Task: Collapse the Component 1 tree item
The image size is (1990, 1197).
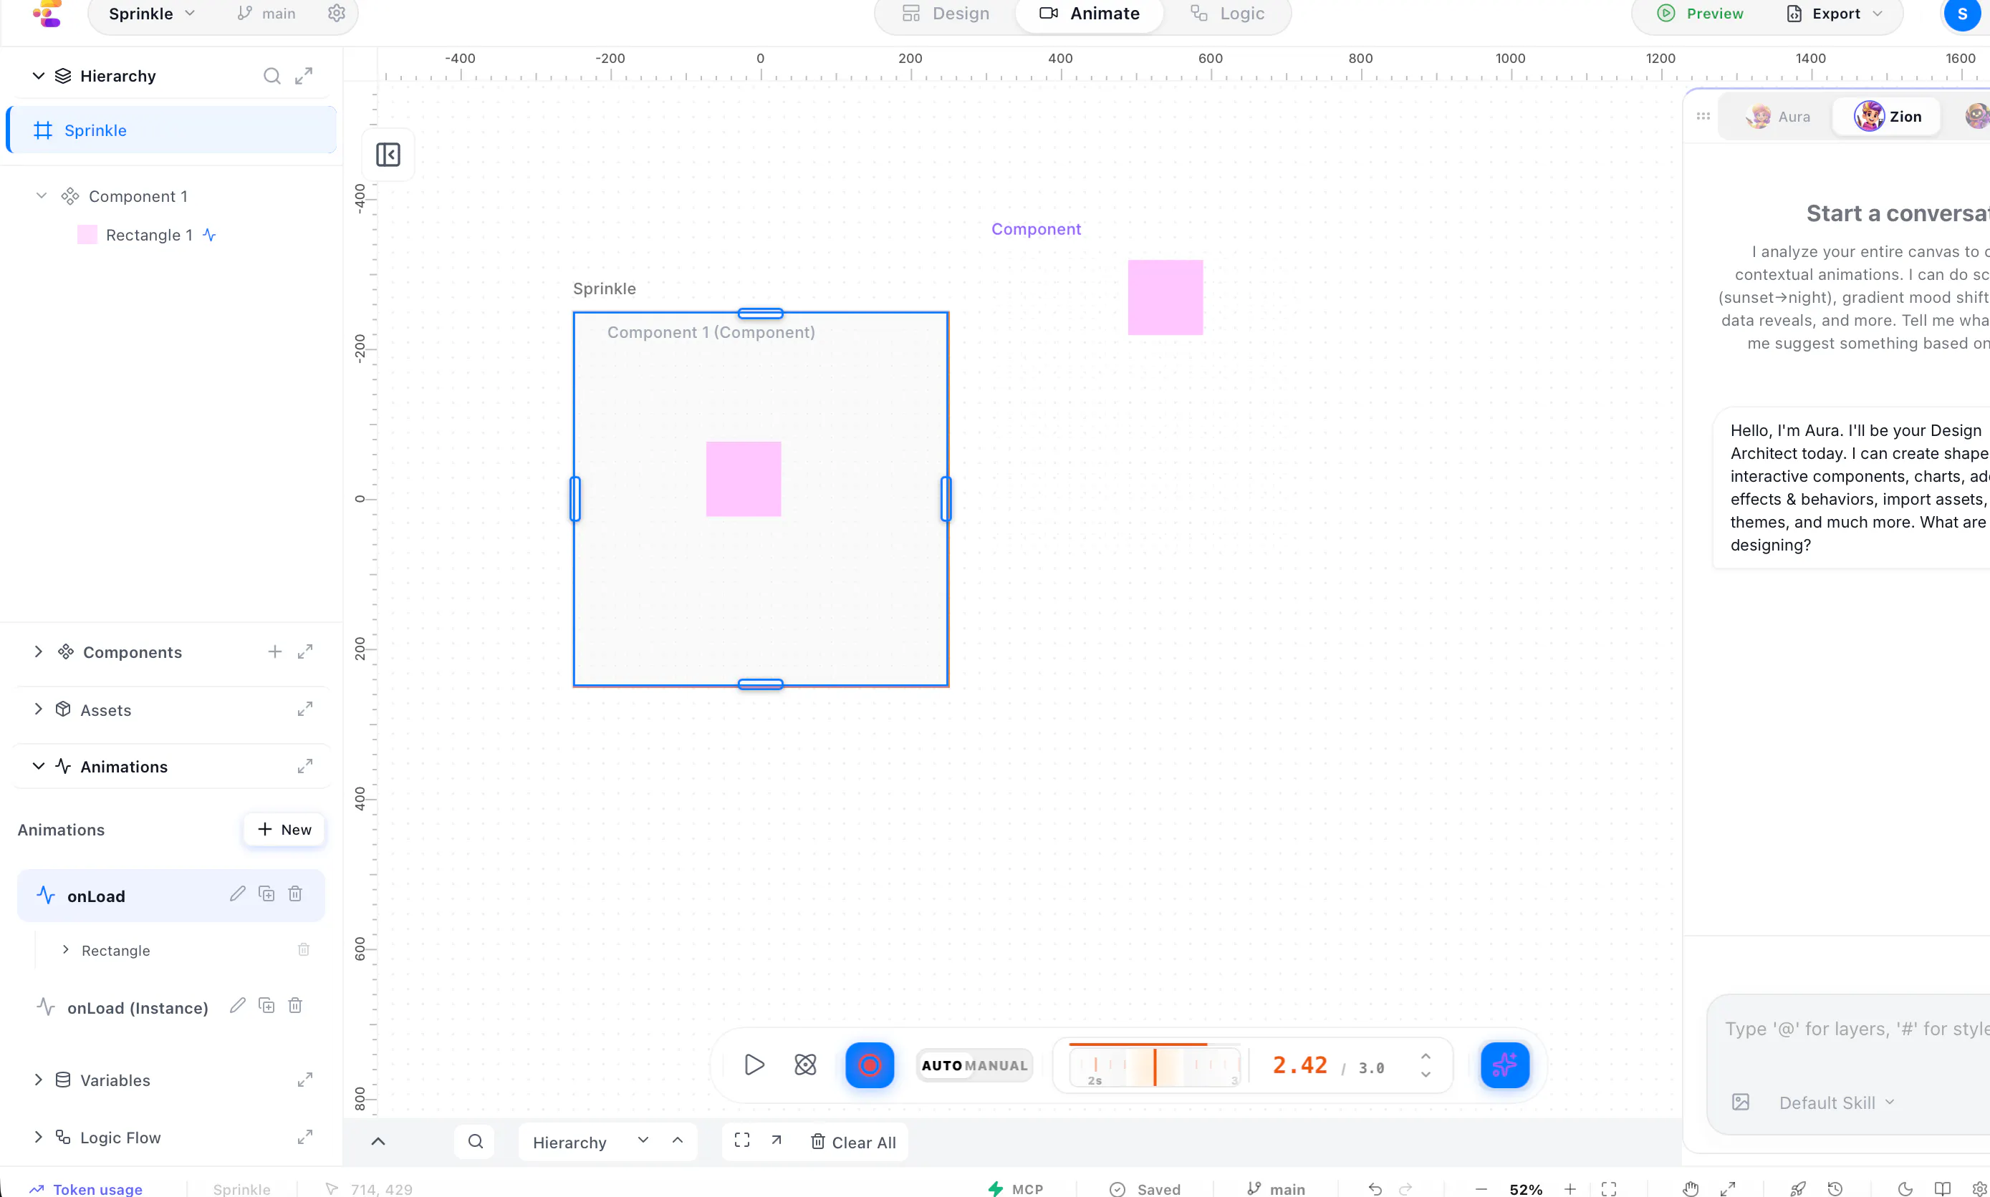Action: (x=41, y=196)
